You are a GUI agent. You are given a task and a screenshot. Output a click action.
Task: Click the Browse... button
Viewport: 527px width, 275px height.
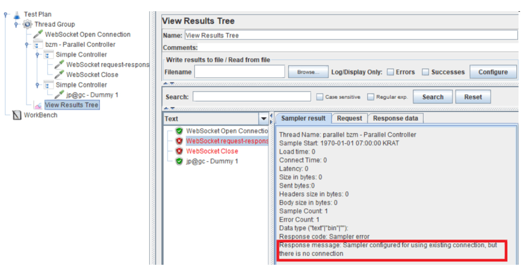click(x=308, y=72)
